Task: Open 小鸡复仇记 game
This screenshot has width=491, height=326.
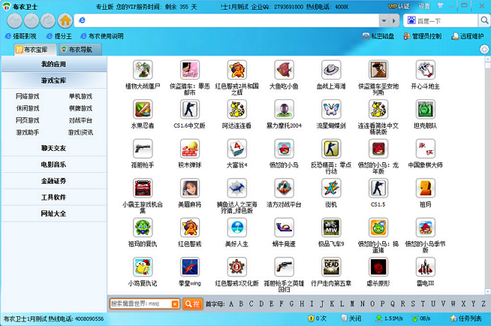Action: (x=143, y=267)
